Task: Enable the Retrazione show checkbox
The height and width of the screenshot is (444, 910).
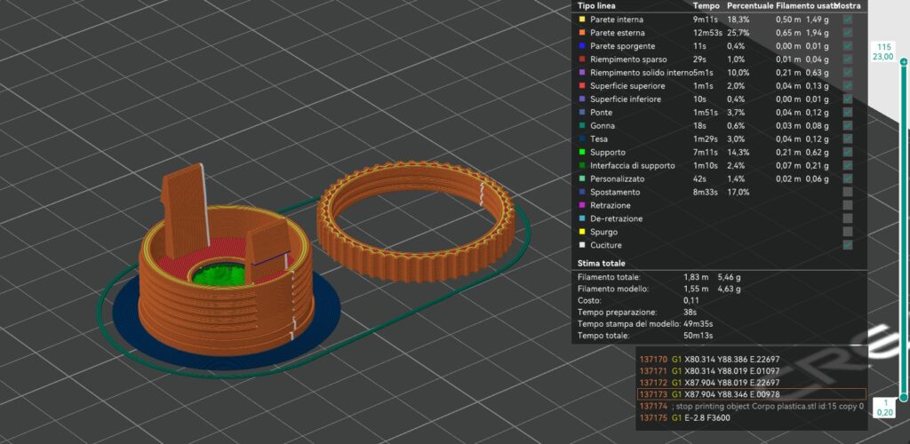Action: tap(847, 205)
